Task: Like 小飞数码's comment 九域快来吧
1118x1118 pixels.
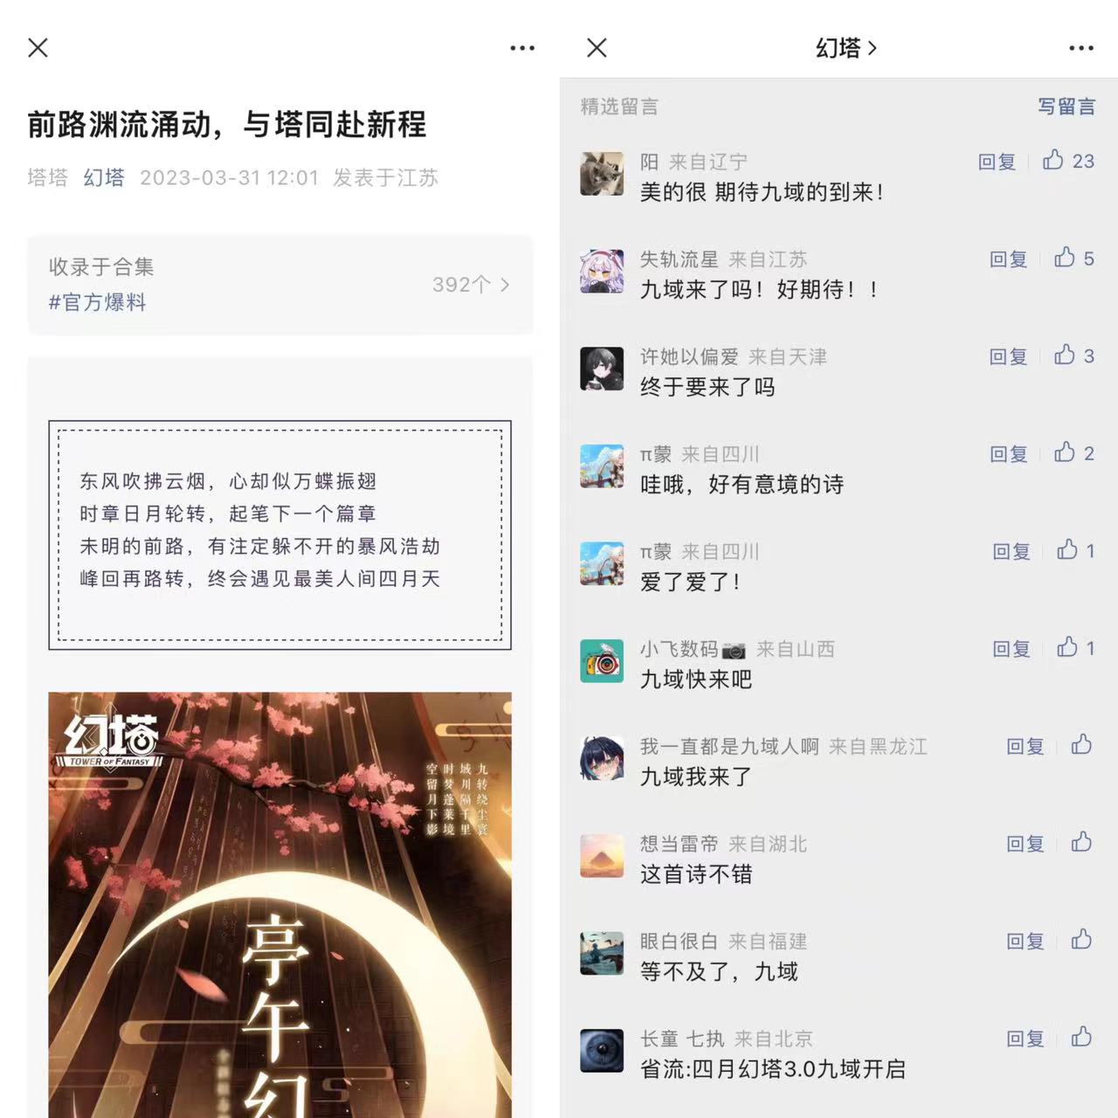Action: (x=1067, y=647)
